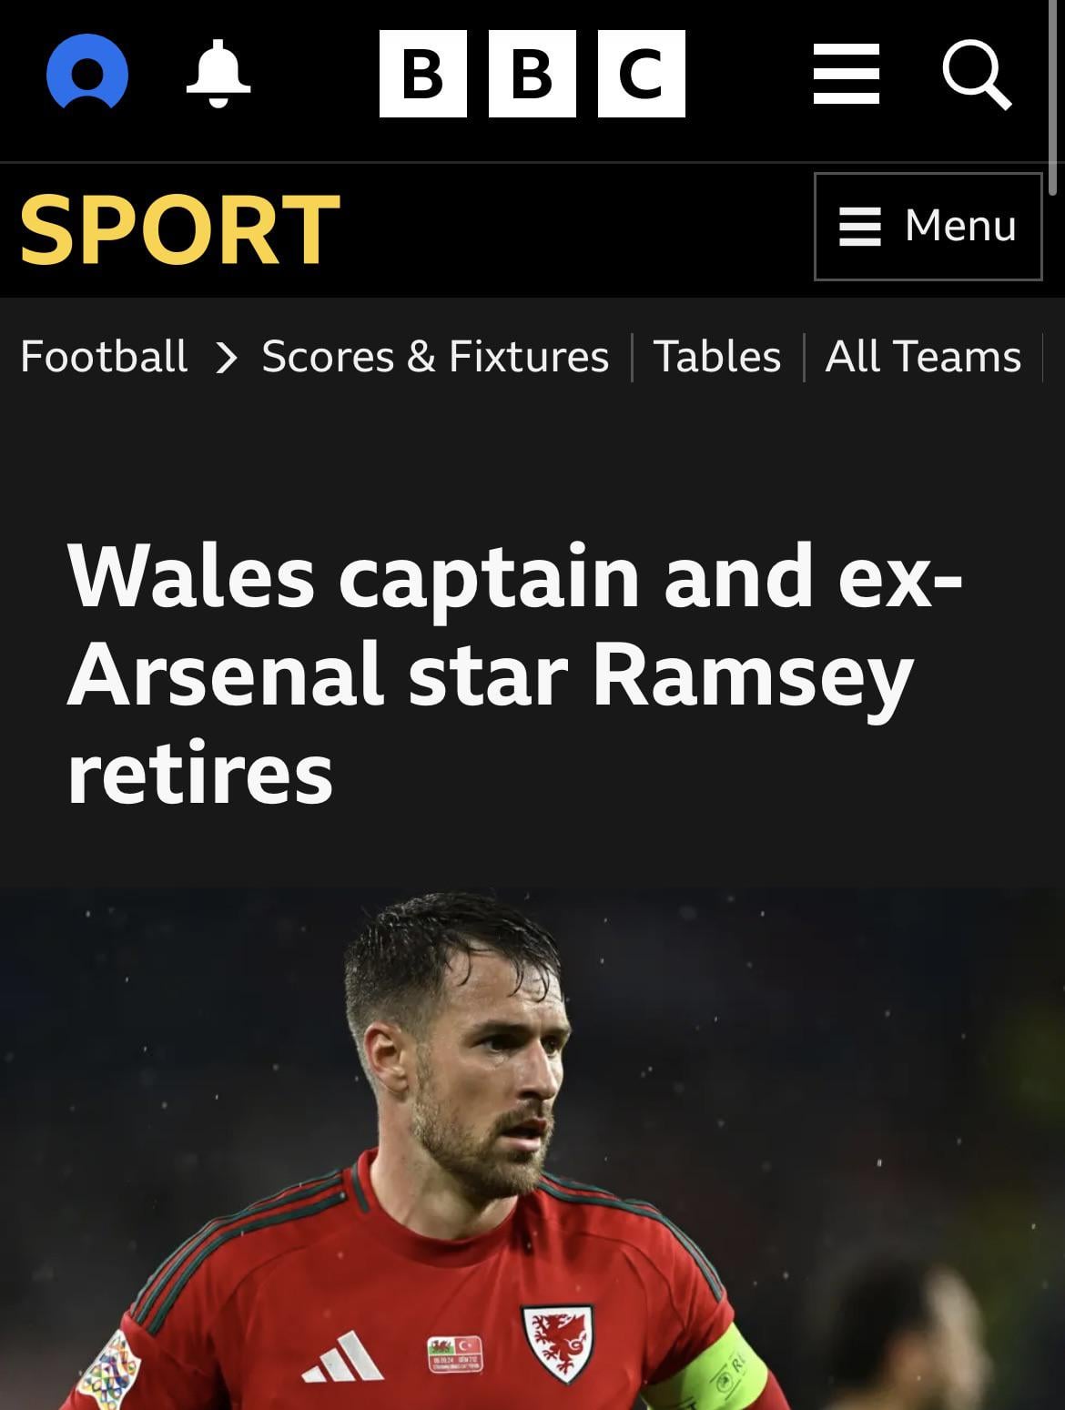Image resolution: width=1065 pixels, height=1410 pixels.
Task: Click the letter C block of BBC logo
Action: (x=641, y=74)
